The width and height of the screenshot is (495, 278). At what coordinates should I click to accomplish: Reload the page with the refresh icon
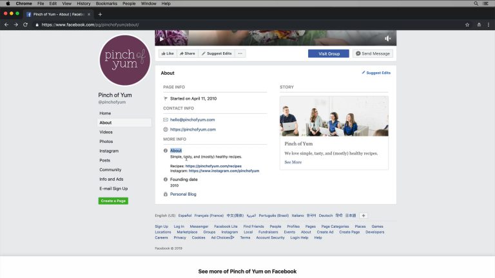[x=25, y=24]
